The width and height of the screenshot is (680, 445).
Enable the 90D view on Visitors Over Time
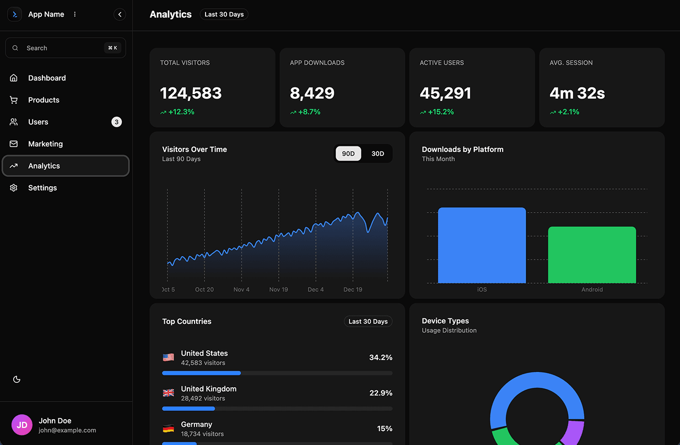pyautogui.click(x=348, y=154)
